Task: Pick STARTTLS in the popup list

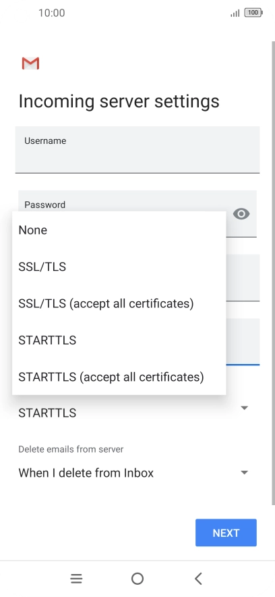Action: coord(119,340)
